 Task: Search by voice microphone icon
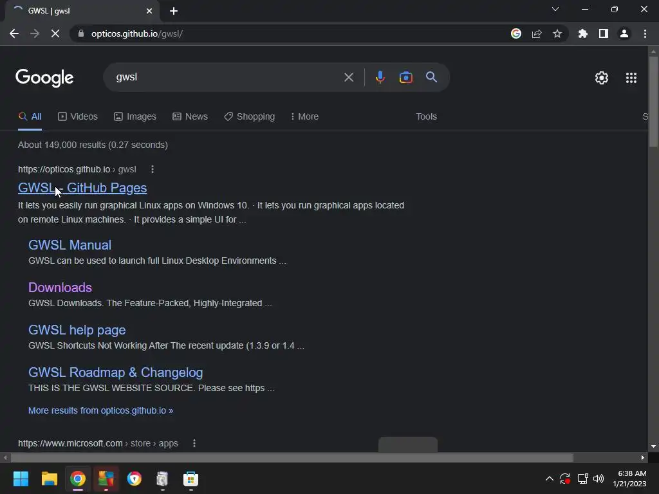click(380, 77)
